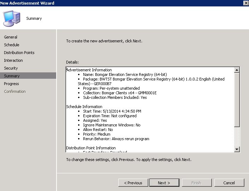Open the Security wizard step
The height and width of the screenshot is (191, 249).
point(11,68)
